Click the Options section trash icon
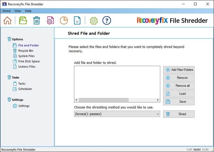Screen dimensions: 214x152 tap(9, 39)
